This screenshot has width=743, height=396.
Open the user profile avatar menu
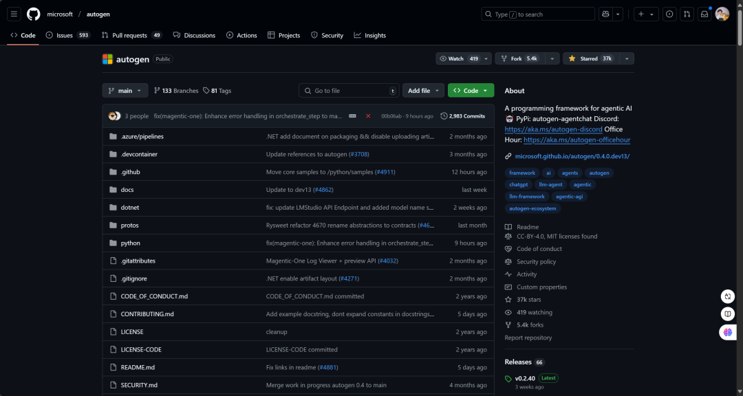tap(722, 14)
